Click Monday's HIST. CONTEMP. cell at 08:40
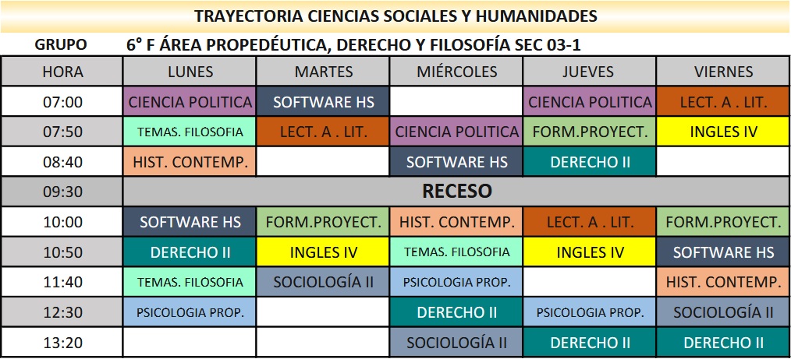The image size is (791, 359). (x=190, y=162)
